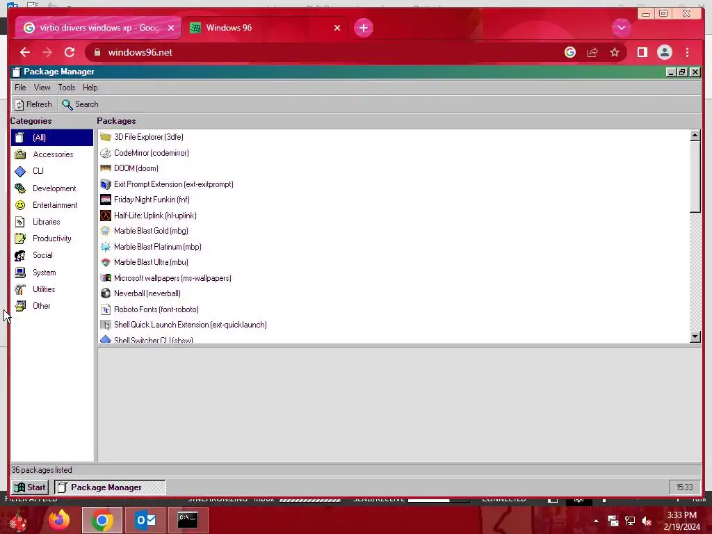Open the Help menu

point(90,88)
